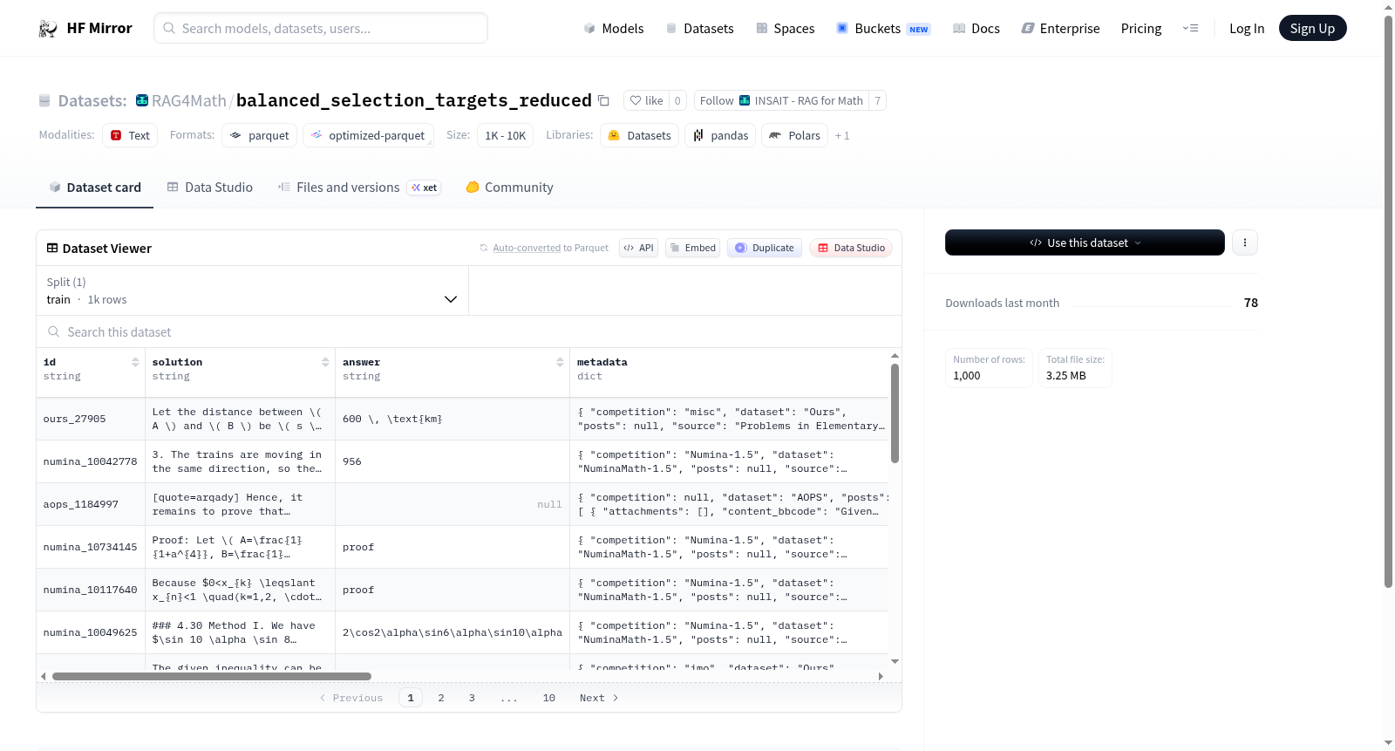The height and width of the screenshot is (751, 1395).
Task: Click the Text modality tag
Action: pyautogui.click(x=130, y=135)
